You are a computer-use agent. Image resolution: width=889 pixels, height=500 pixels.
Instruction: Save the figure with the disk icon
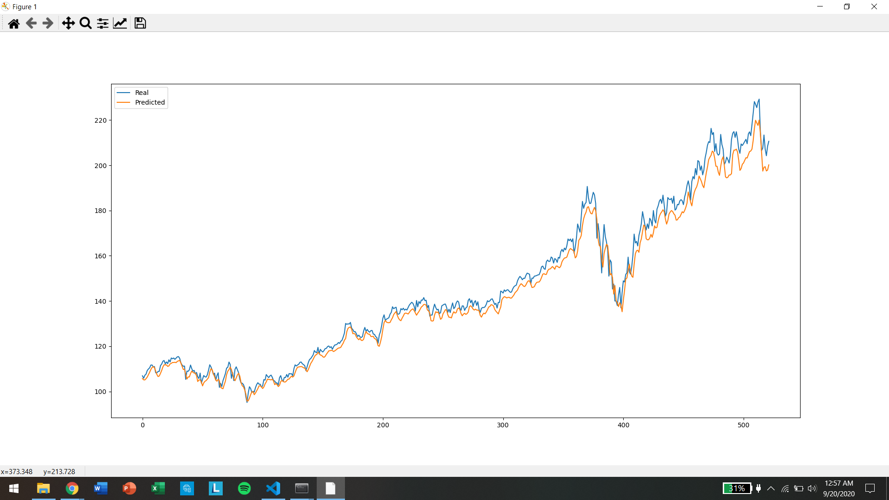pyautogui.click(x=140, y=23)
